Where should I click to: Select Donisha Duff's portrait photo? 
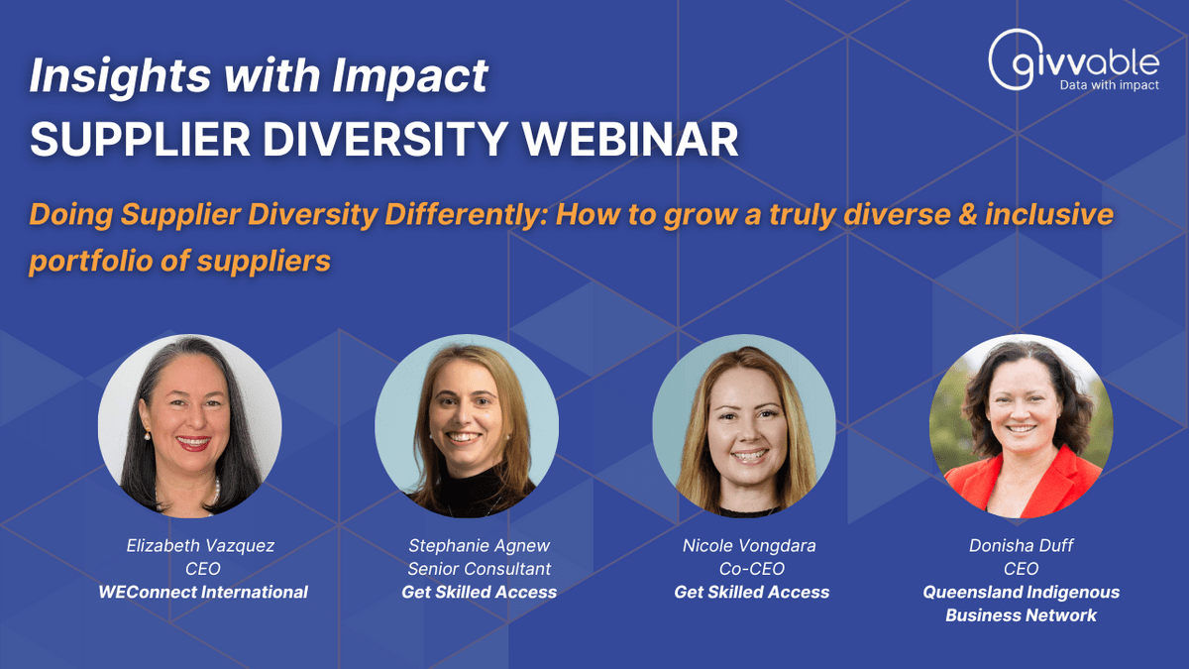1022,425
